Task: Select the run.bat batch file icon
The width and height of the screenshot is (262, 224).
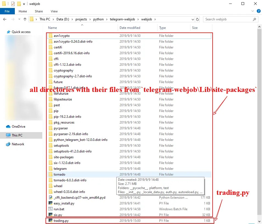Action: [50, 209]
